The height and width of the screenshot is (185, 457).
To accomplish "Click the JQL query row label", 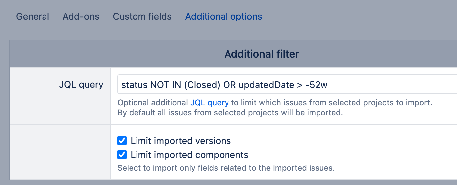I will 81,85.
